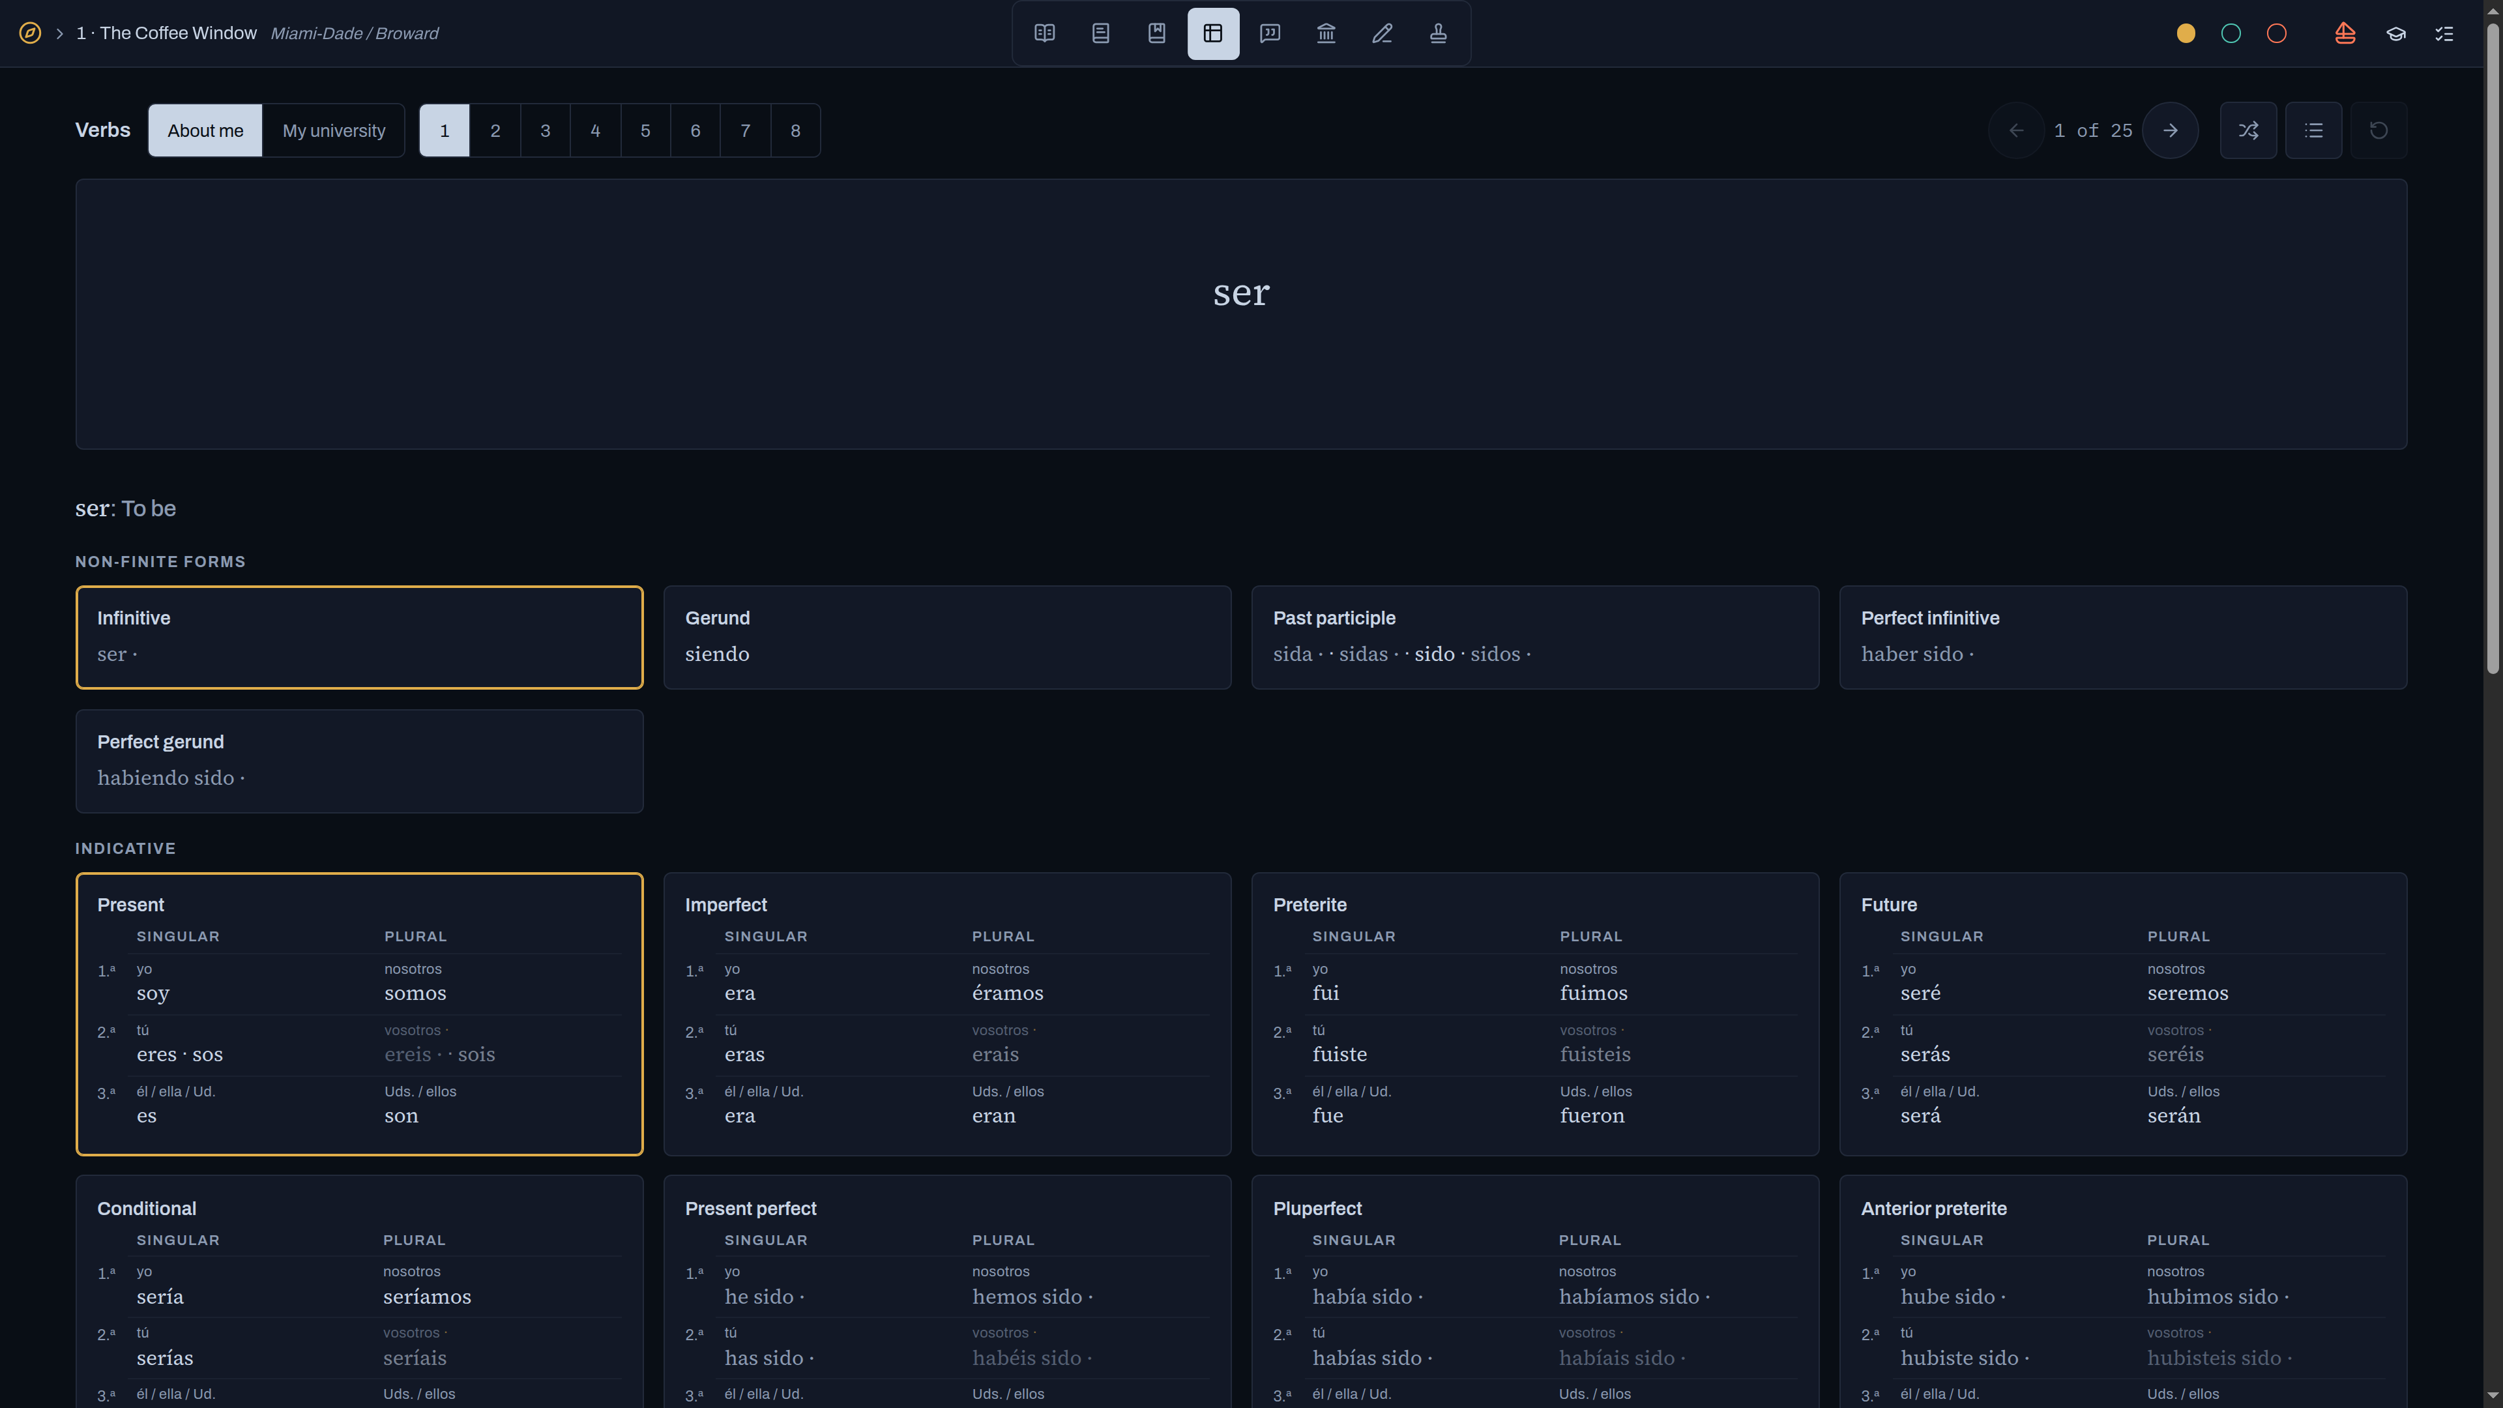2503x1408 pixels.
Task: Open the compass home icon
Action: point(30,33)
